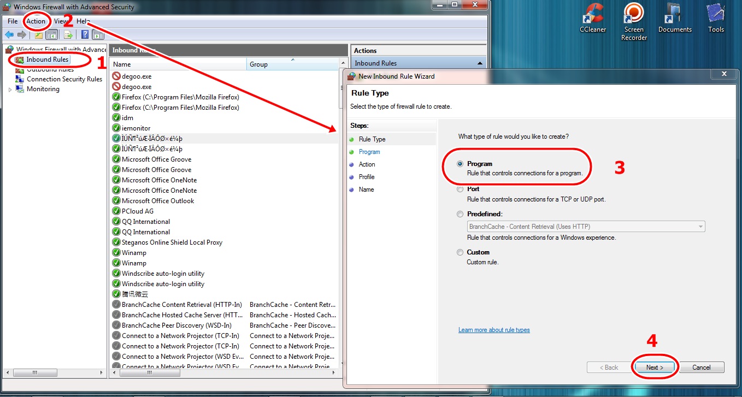Click the Up One Level folder icon
This screenshot has height=397, width=742.
[x=39, y=35]
